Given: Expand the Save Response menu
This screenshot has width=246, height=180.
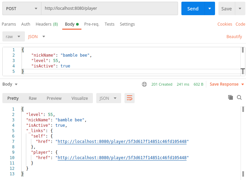Looking at the screenshot, I should pos(226,84).
